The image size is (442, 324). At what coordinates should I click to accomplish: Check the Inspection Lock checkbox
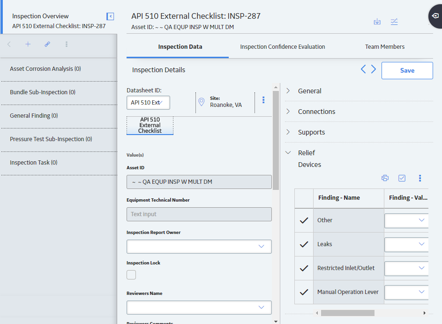click(131, 275)
